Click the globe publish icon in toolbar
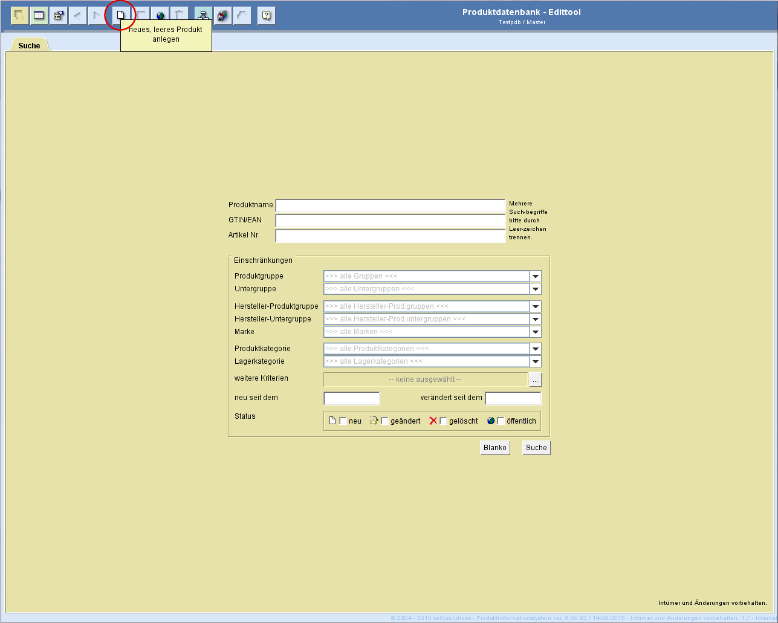Screen dimensions: 778x623 (x=160, y=16)
